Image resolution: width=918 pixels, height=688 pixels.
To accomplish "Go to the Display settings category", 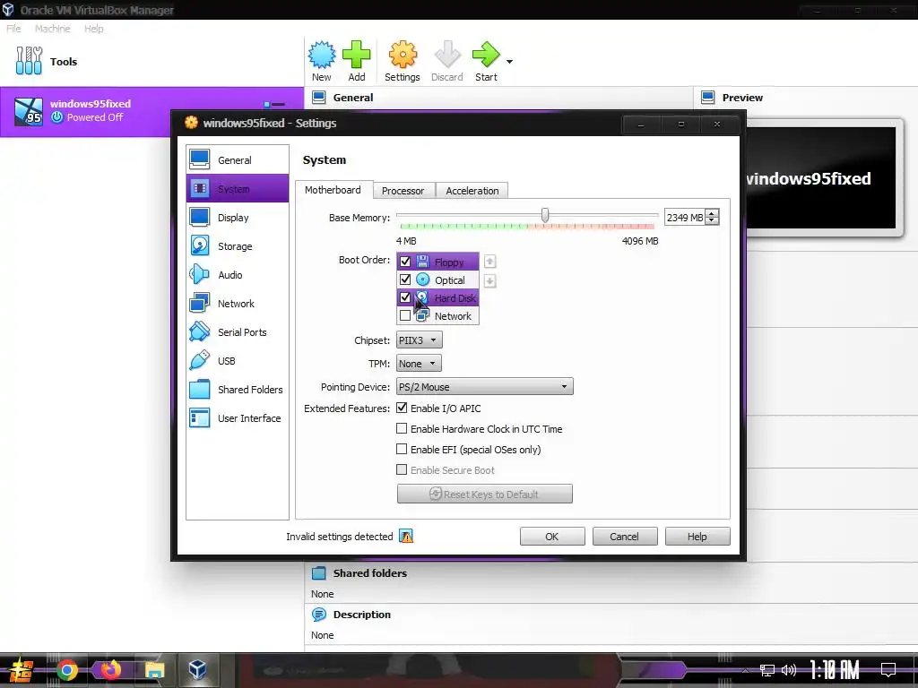I will (237, 217).
